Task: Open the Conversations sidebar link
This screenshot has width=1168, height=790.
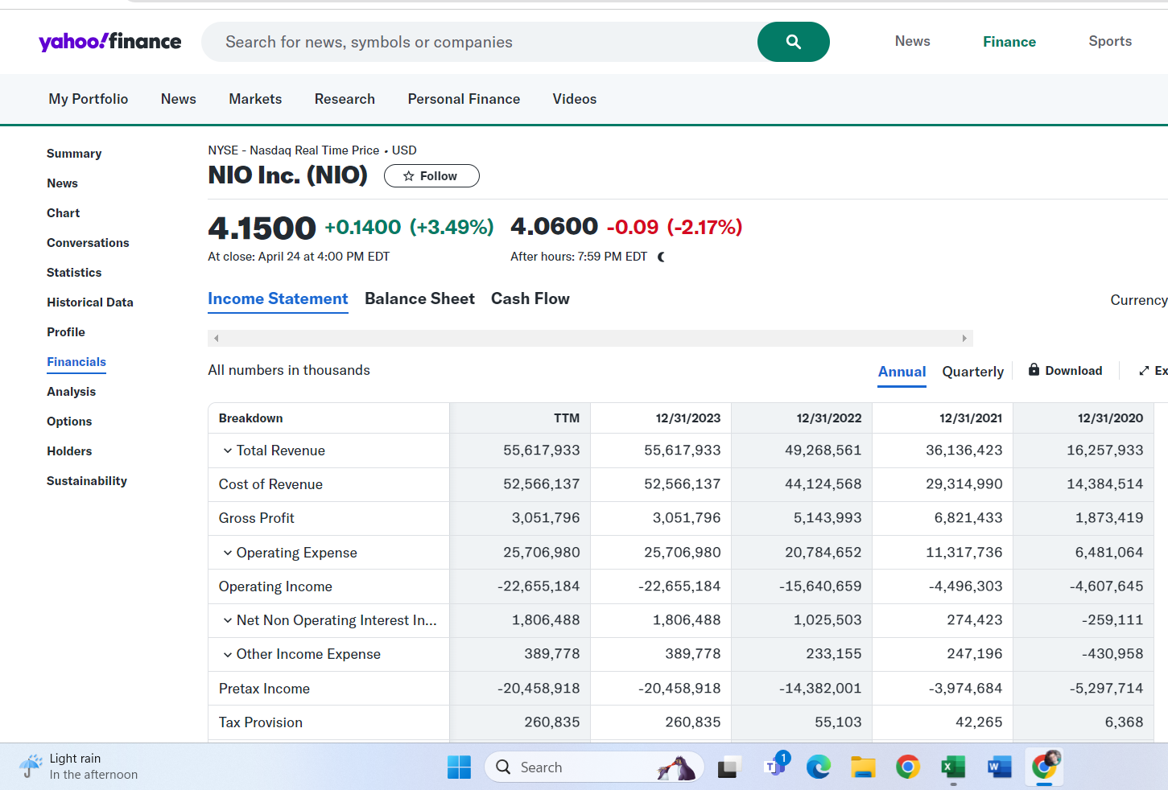Action: [x=88, y=243]
